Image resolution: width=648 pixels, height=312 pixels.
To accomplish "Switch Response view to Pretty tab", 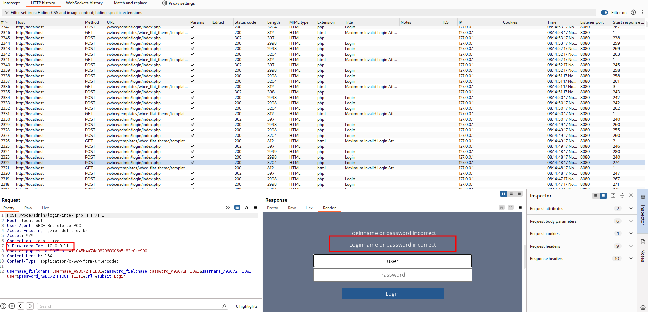I will (272, 208).
